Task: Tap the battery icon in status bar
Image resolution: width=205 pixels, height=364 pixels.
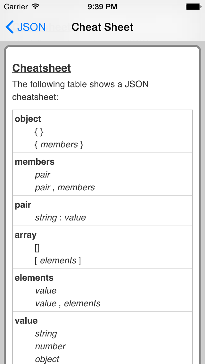Action: click(x=193, y=6)
